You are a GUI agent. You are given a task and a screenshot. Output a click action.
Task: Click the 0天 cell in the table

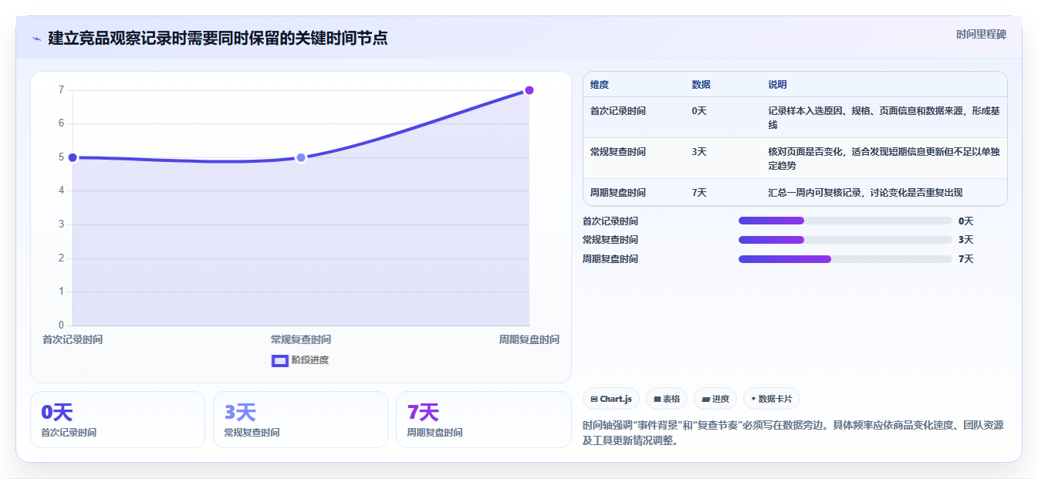pyautogui.click(x=699, y=111)
